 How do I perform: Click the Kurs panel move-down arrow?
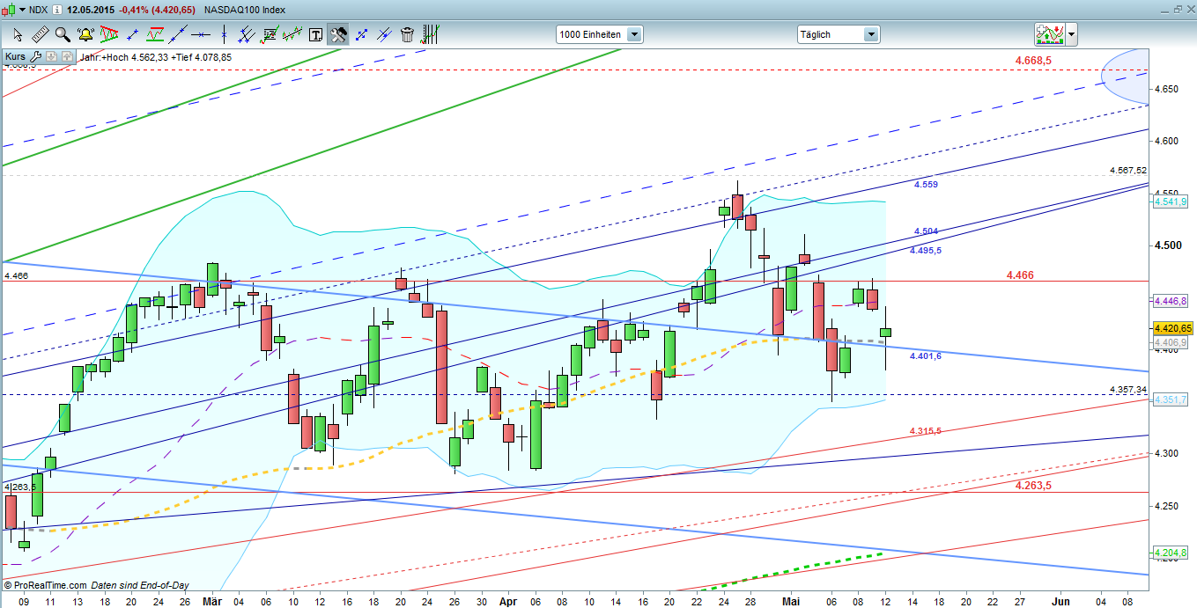(x=52, y=56)
